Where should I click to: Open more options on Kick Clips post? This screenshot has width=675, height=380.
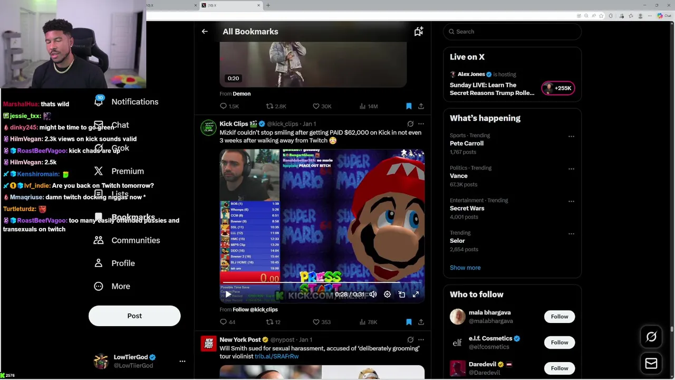pyautogui.click(x=421, y=124)
